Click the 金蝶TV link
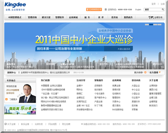Viewport: 168px width, 133px height. [x=80, y=86]
